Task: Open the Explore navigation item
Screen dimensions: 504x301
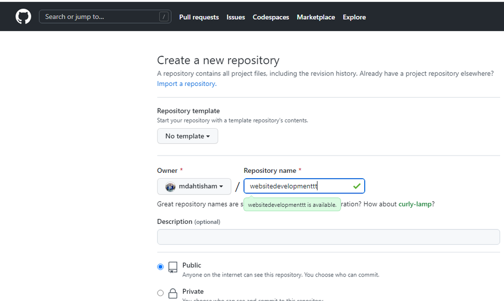Action: (354, 17)
